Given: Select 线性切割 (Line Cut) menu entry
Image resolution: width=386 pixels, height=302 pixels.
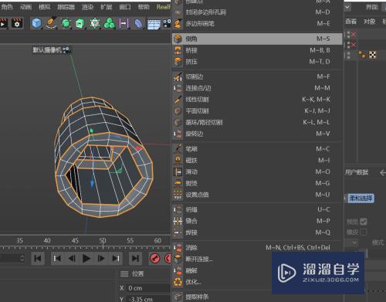Looking at the screenshot, I should click(x=257, y=100).
